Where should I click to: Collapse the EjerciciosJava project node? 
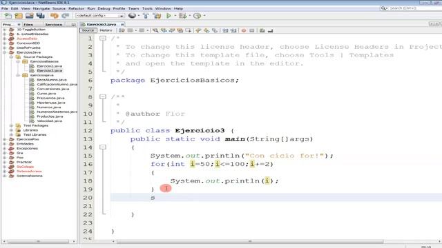[5, 52]
